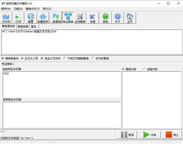Click the 关于 about icon

click(117, 18)
